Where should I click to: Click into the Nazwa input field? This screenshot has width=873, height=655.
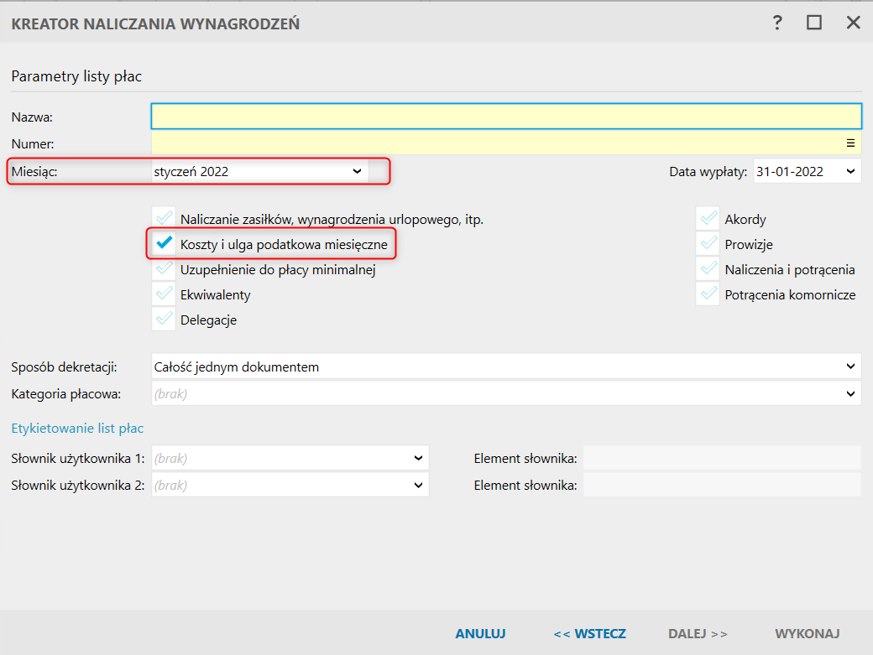[505, 116]
